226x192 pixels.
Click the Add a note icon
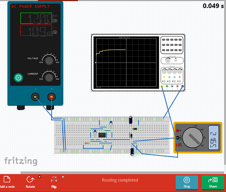click(x=7, y=179)
